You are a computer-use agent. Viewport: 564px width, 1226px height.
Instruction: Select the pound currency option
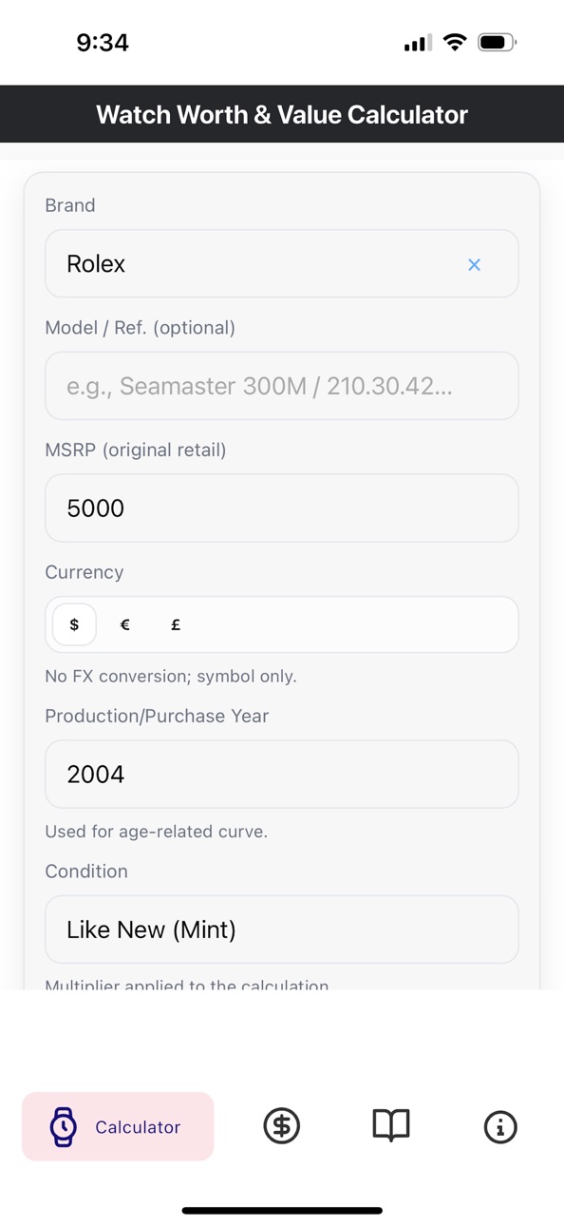(176, 624)
